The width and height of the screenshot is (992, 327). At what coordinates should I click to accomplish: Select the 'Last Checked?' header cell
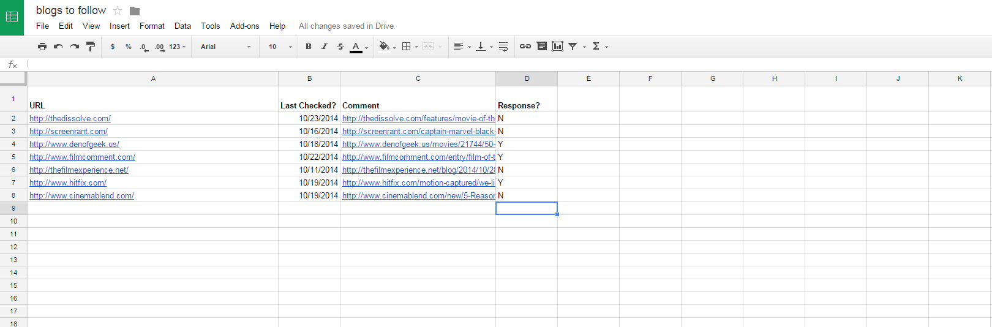[x=309, y=99]
